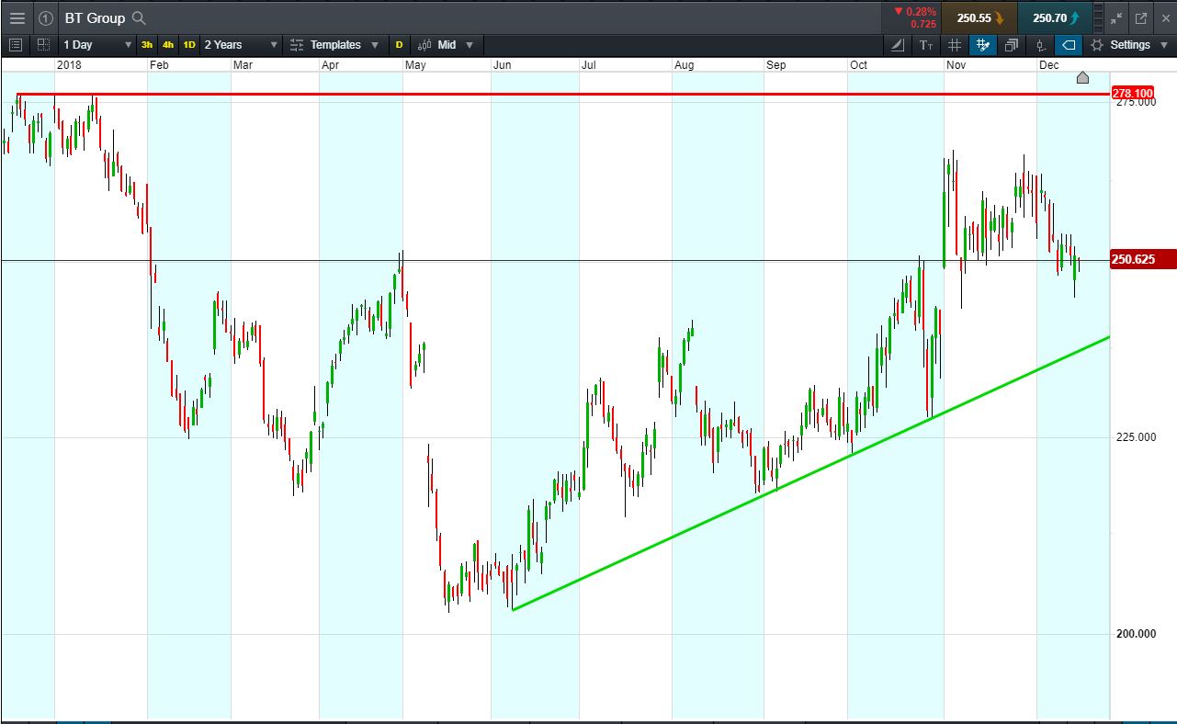The image size is (1177, 724).
Task: Click the 200.000 label on price axis
Action: point(1136,634)
